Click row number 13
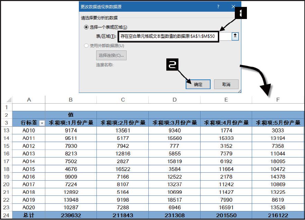The image size is (305, 220). pyautogui.click(x=6, y=131)
